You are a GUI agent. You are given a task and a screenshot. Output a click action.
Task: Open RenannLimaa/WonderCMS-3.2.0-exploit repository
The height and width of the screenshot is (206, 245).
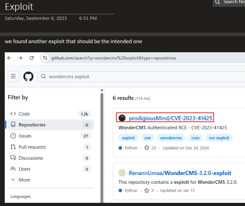coord(180,173)
